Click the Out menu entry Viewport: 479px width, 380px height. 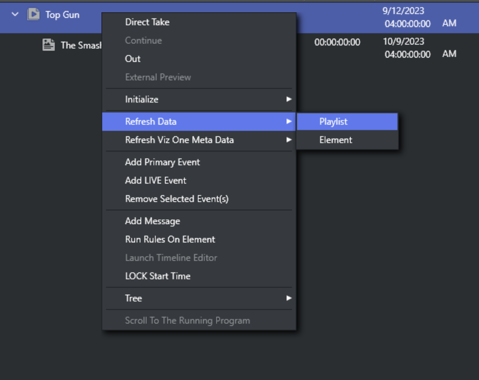133,59
